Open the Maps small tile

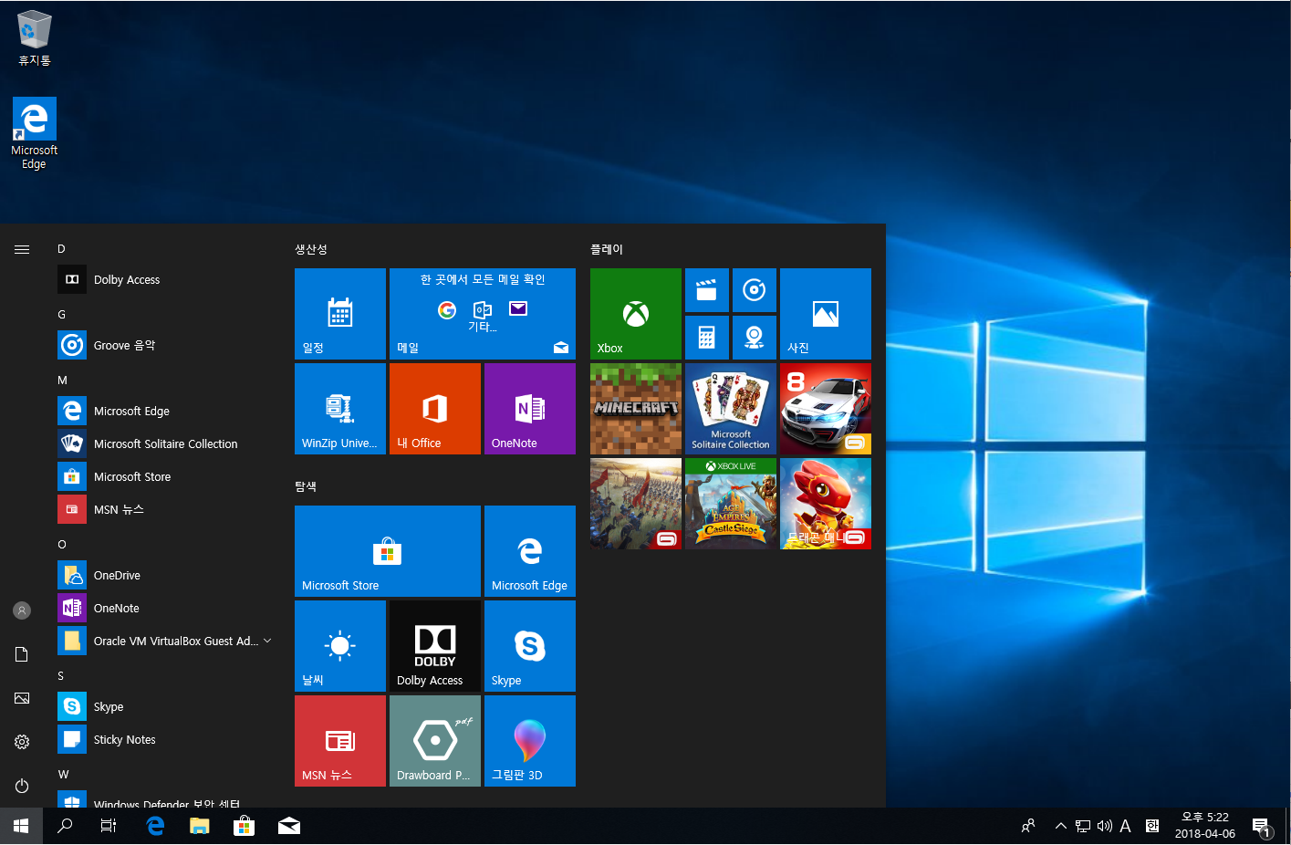[755, 338]
